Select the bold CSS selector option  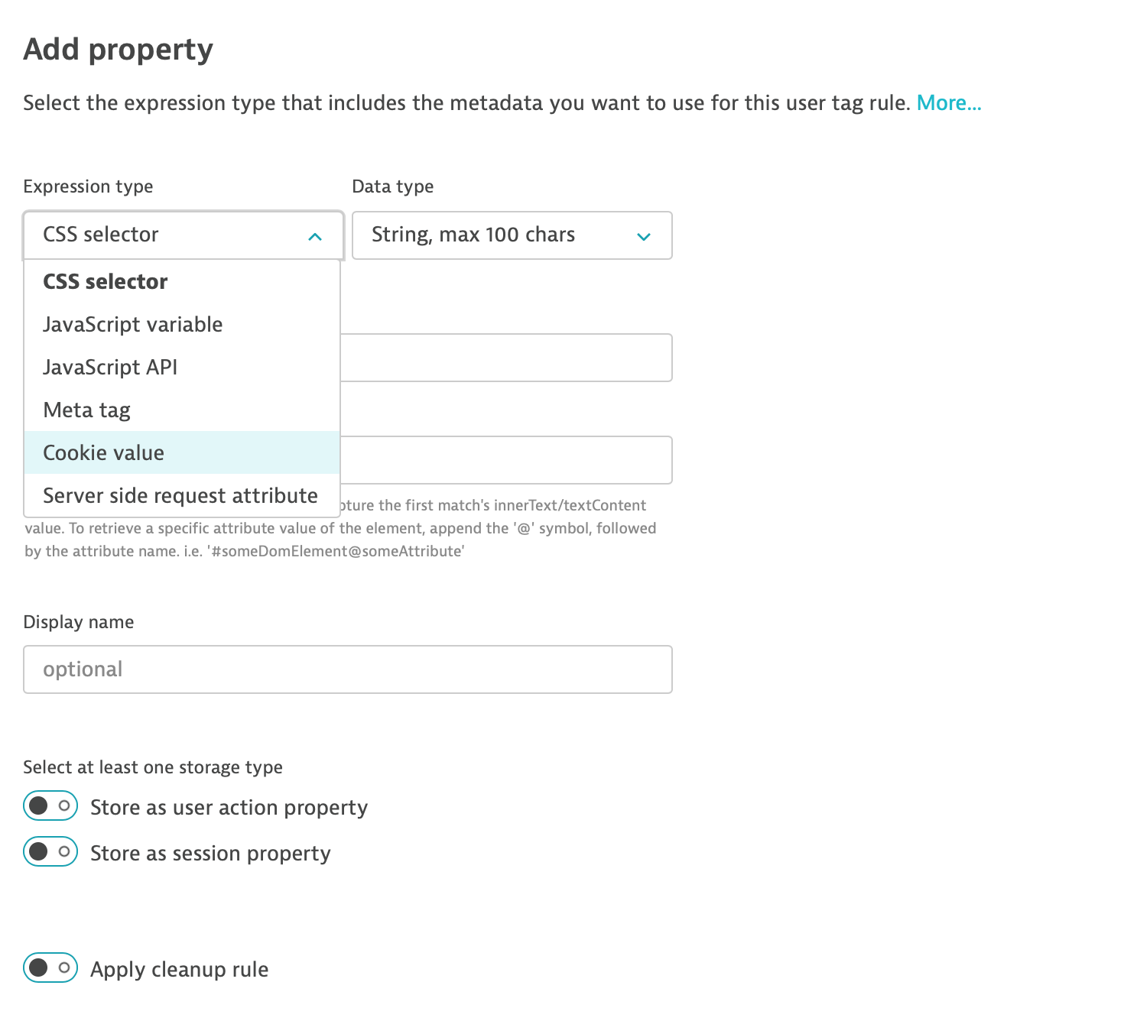pyautogui.click(x=106, y=282)
